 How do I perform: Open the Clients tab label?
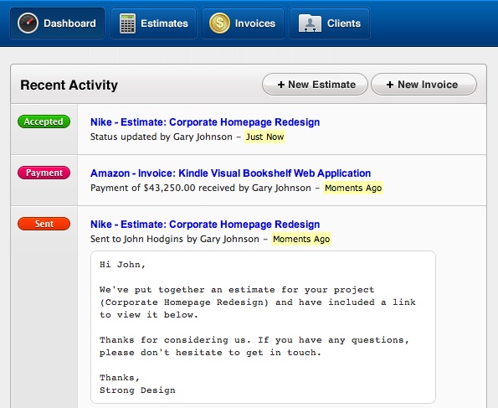pyautogui.click(x=344, y=23)
